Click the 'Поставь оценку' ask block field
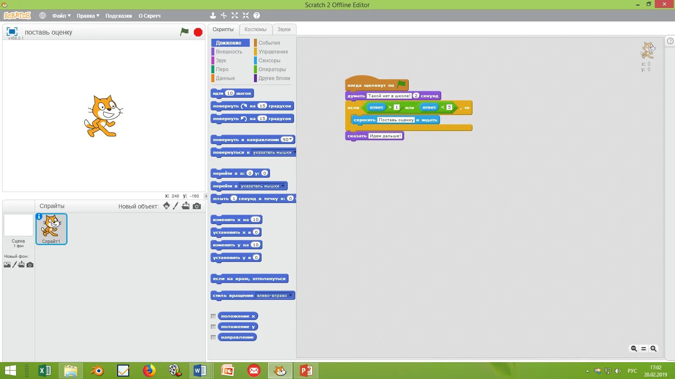675x379 pixels. [396, 120]
